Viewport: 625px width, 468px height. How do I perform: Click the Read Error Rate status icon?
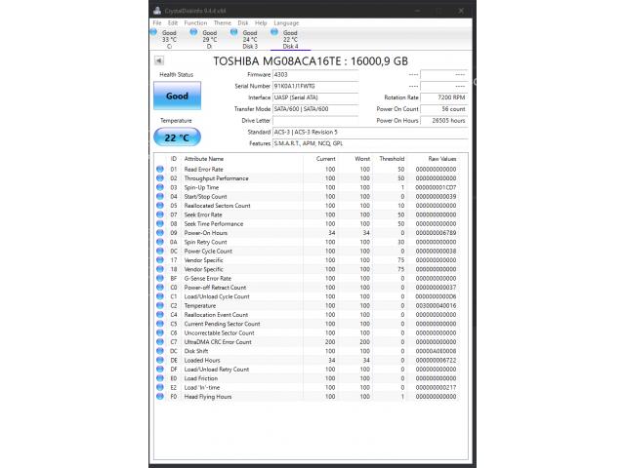pyautogui.click(x=160, y=170)
